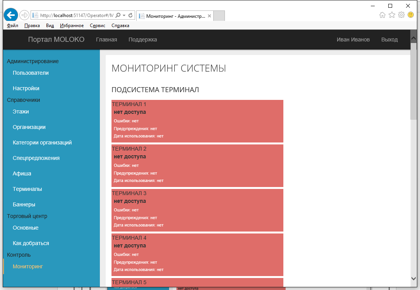Open favorites with the star icon
Screen dimensions: 420x290
click(x=392, y=15)
